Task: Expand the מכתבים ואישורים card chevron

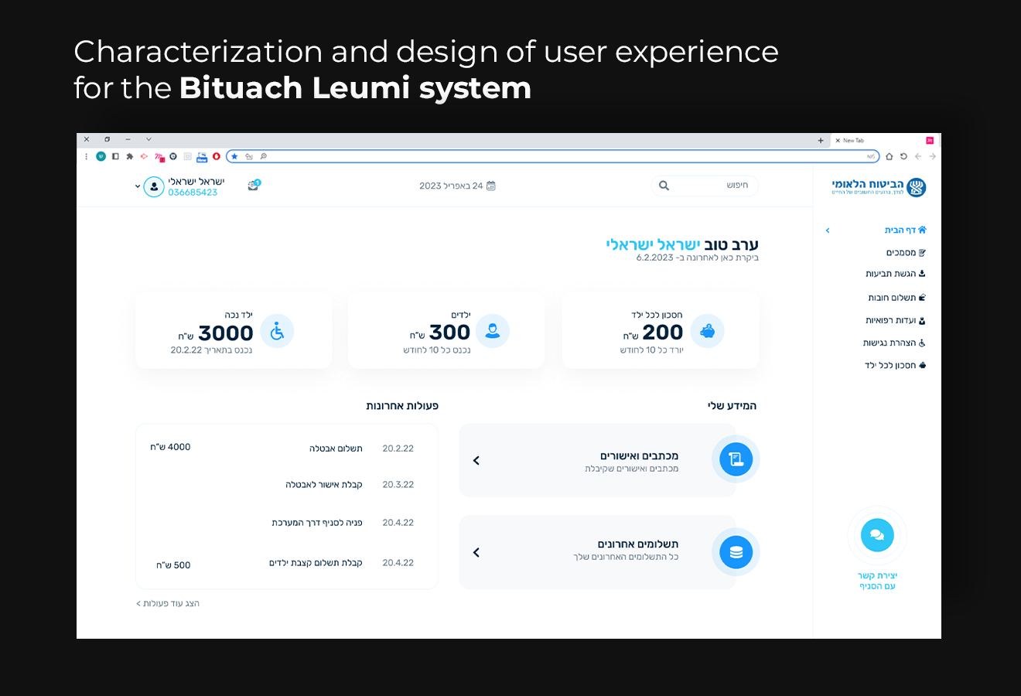Action: [x=476, y=460]
